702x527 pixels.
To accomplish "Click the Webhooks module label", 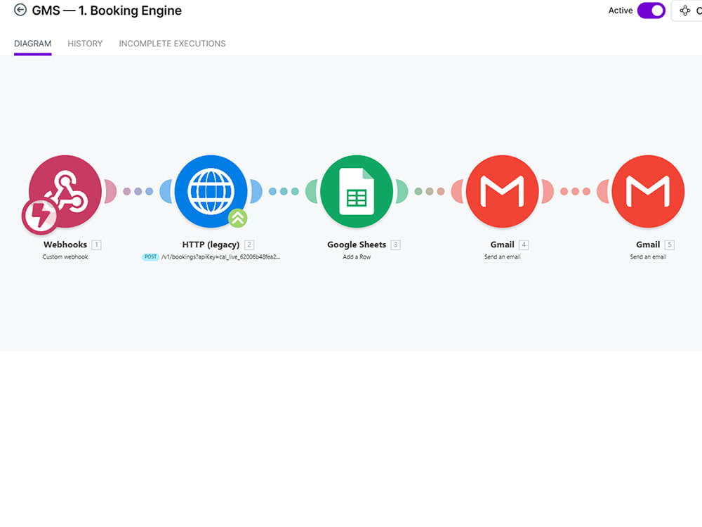I will 65,245.
